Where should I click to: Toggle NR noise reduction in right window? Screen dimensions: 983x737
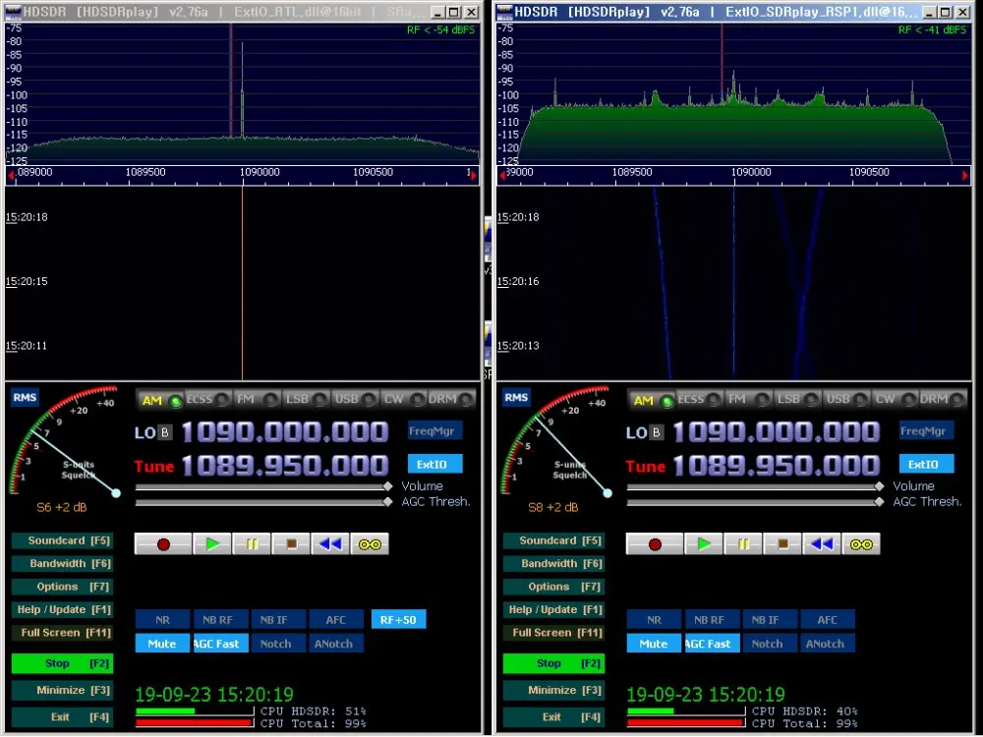click(x=654, y=620)
